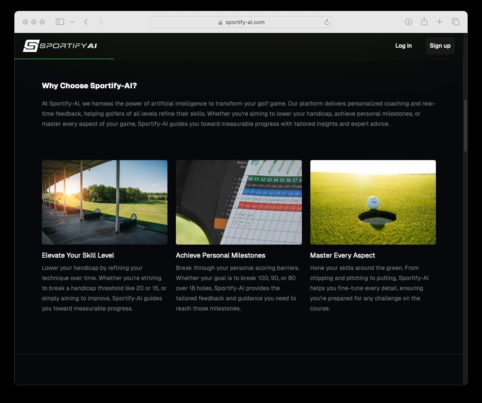Click text 'Lower your handicap by refining'
482x403 pixels.
click(92, 268)
